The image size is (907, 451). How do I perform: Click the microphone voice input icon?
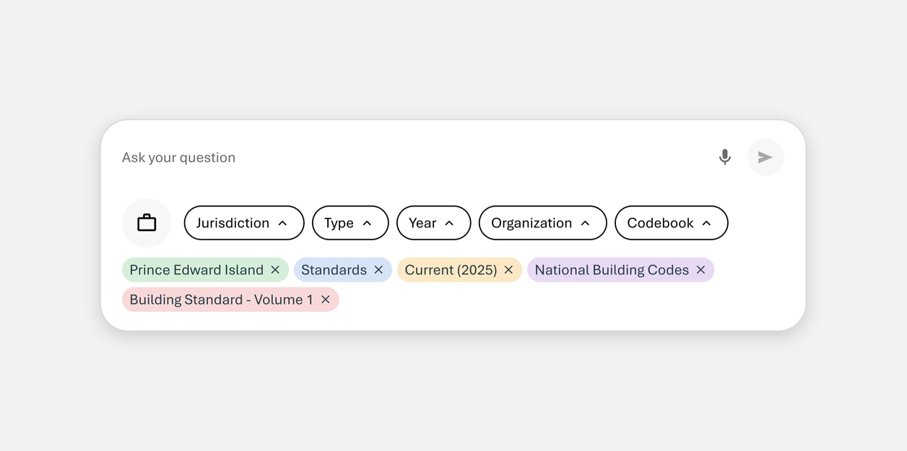724,157
